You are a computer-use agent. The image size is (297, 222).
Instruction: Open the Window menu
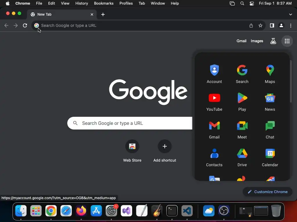click(x=158, y=3)
